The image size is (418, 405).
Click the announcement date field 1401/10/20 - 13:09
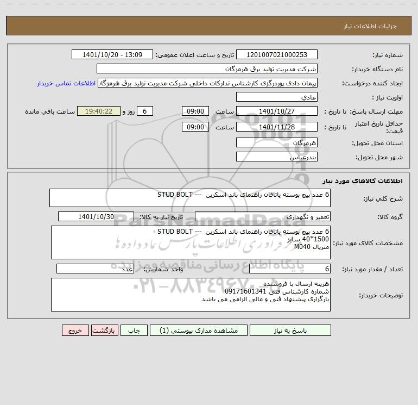pos(112,55)
